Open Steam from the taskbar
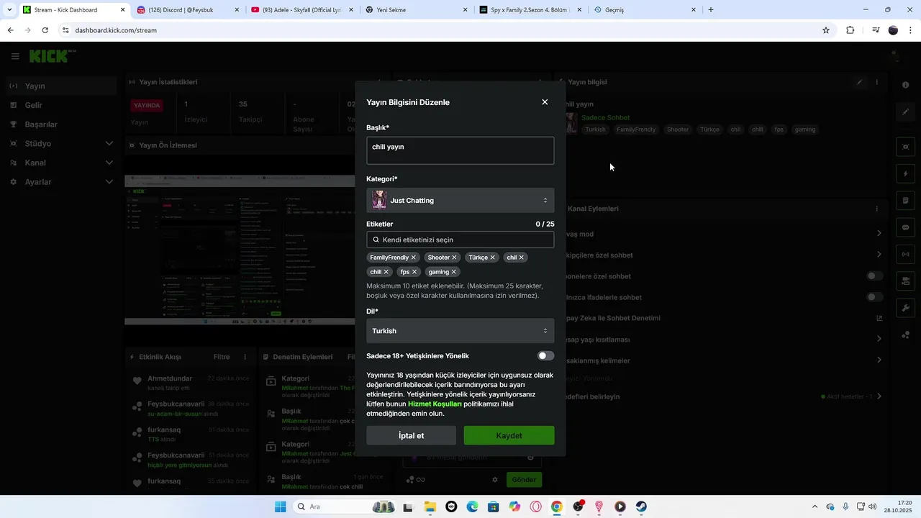The width and height of the screenshot is (921, 518). 641,506
